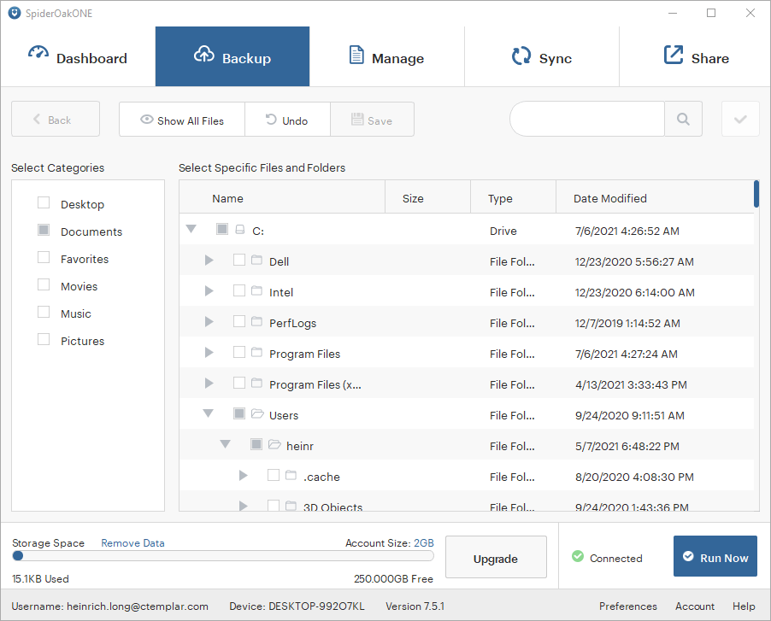
Task: Toggle the Documents category checkbox
Action: [44, 230]
